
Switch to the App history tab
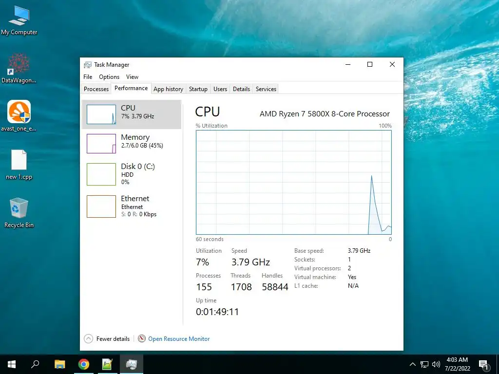168,89
